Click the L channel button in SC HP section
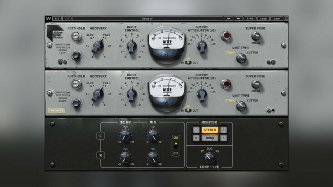 [x=101, y=136]
